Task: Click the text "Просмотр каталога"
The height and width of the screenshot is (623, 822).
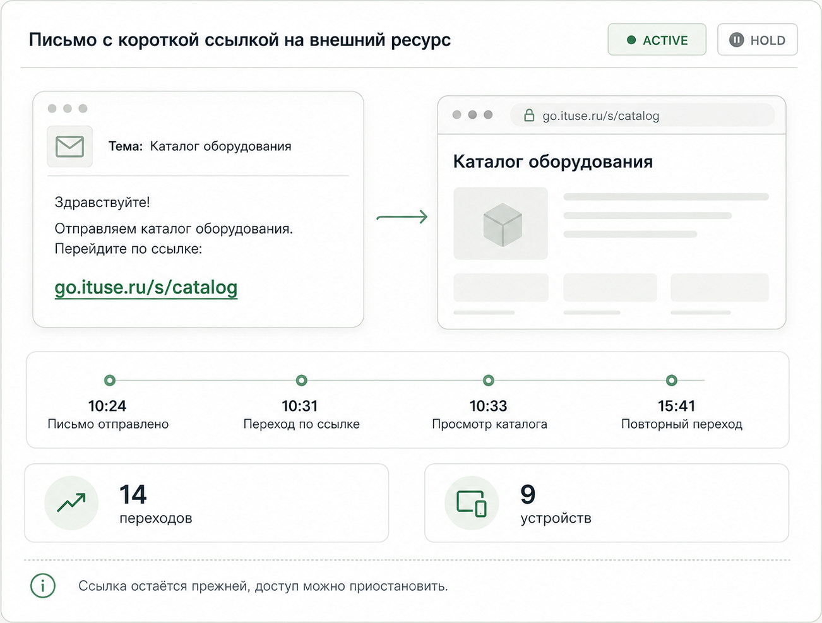Action: tap(489, 424)
